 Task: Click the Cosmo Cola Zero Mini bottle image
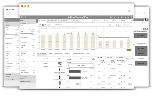(x=60, y=70)
